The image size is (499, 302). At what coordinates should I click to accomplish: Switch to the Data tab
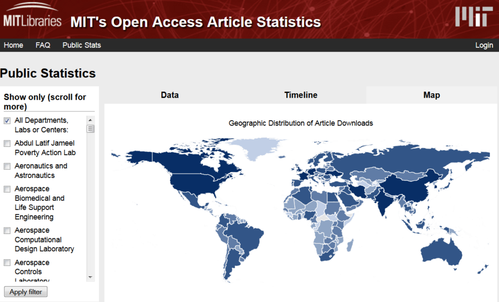point(169,95)
